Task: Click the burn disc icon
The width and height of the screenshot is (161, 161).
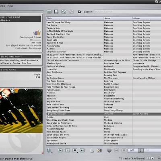Action: point(92,151)
